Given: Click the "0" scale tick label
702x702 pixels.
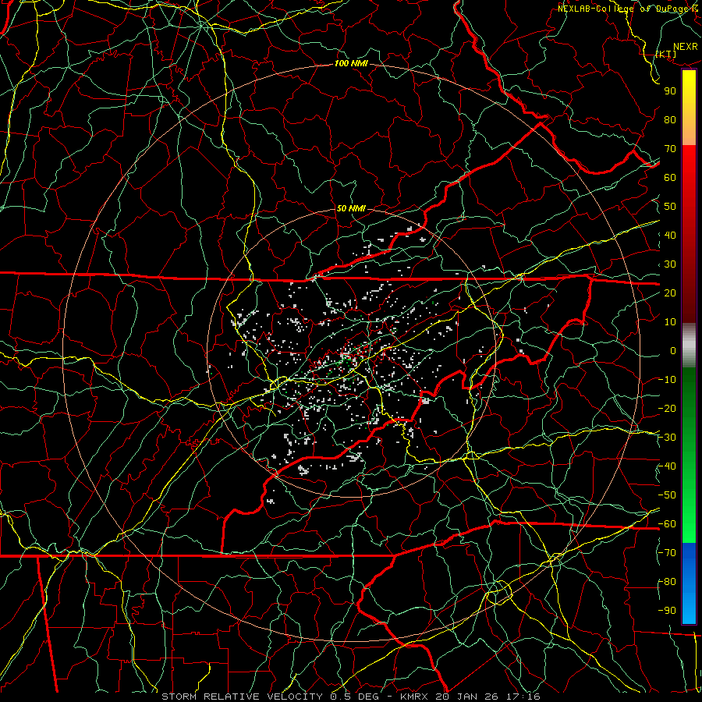Looking at the screenshot, I should [673, 351].
